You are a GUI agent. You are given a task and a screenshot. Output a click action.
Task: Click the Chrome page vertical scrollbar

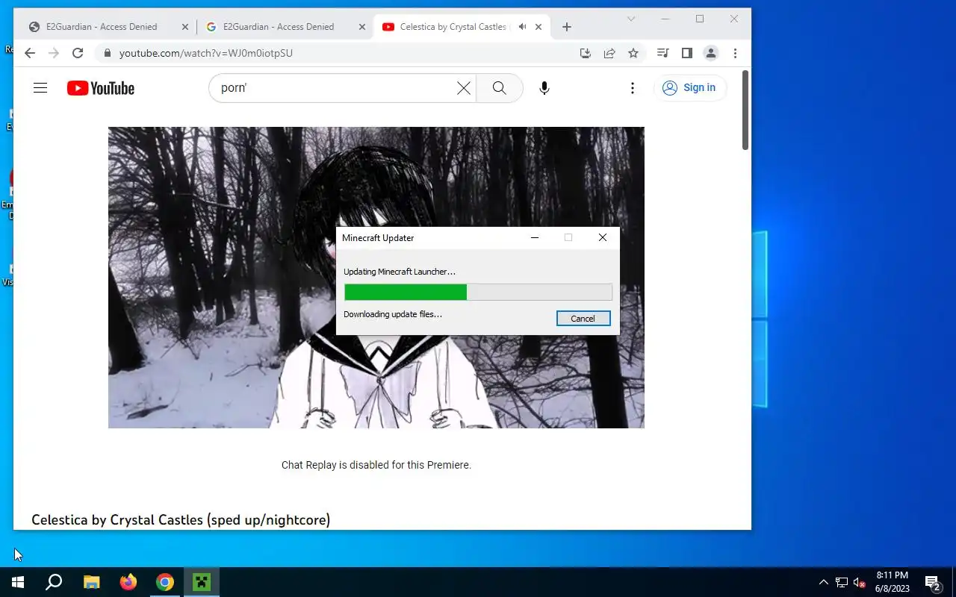pos(745,110)
